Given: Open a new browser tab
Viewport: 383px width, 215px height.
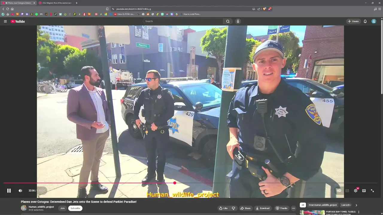Looking at the screenshot, I should [77, 3].
